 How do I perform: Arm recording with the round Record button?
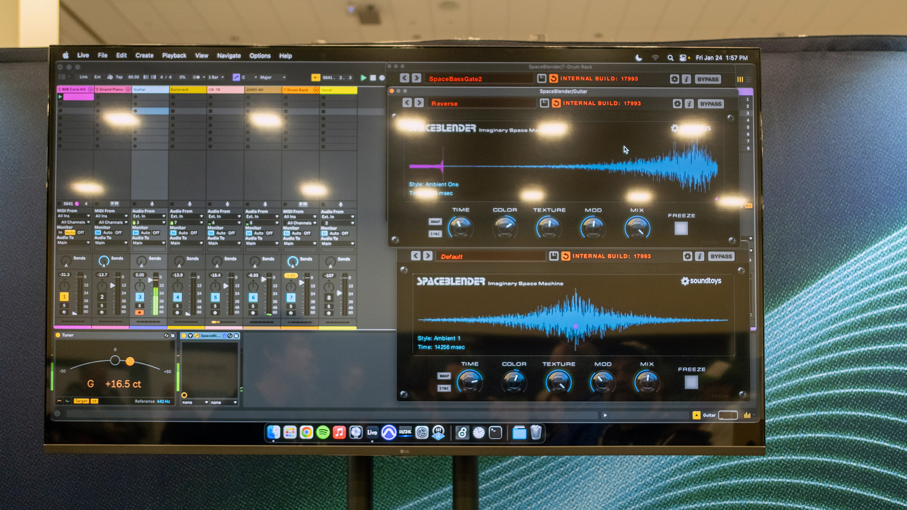tap(382, 78)
